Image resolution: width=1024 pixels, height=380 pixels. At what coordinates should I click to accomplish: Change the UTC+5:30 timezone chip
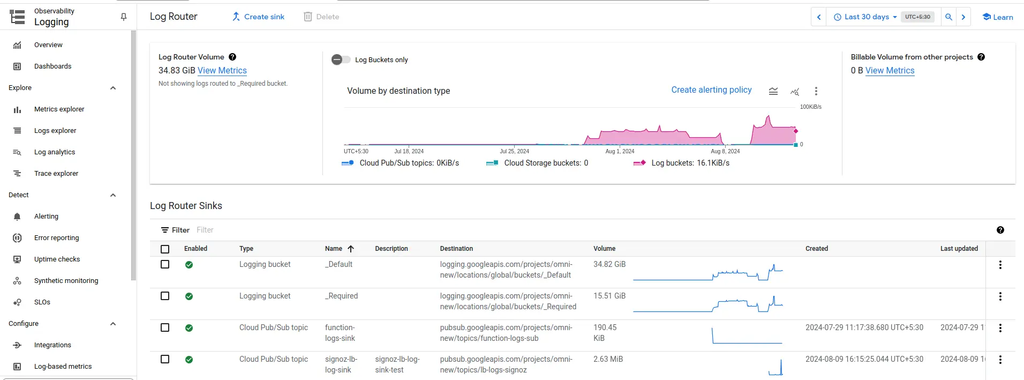[x=917, y=17]
